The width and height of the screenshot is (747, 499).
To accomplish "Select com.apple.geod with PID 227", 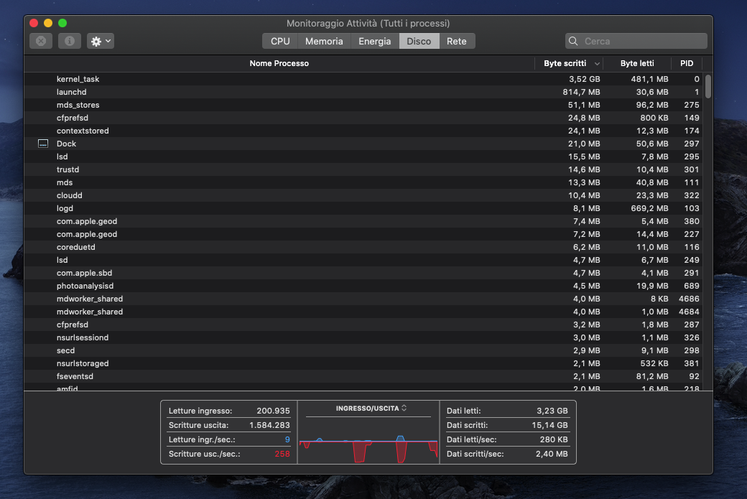I will 364,234.
